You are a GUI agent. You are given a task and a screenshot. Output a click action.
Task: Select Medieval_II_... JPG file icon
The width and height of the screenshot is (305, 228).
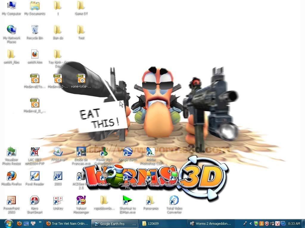(35, 105)
